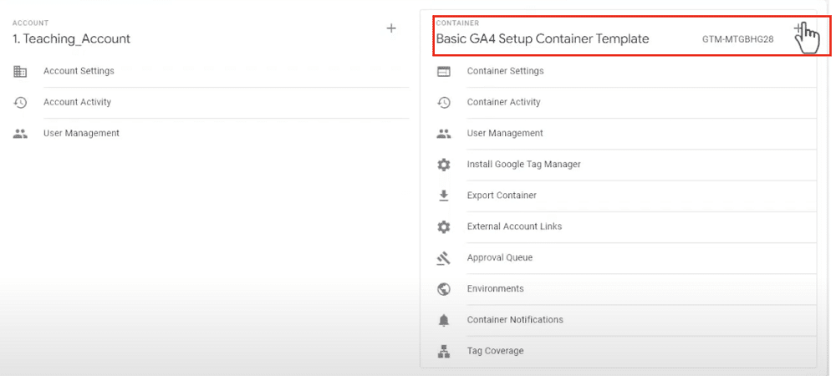Screen dimensions: 836x376
Task: Click the Tag Coverage sitemap icon
Action: tap(444, 351)
